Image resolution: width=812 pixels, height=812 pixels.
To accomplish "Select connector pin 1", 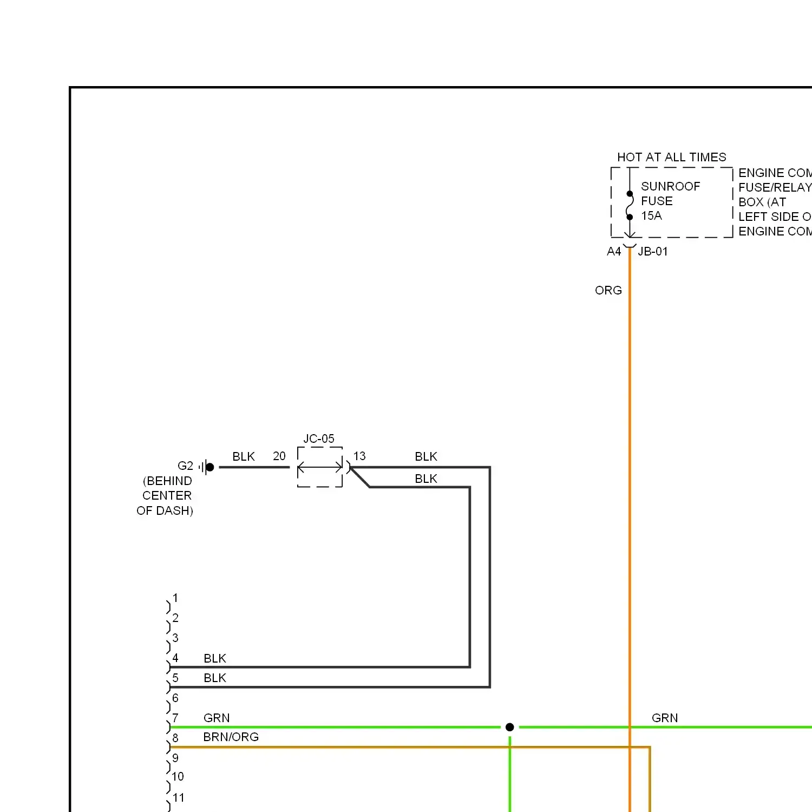I will coord(175,598).
